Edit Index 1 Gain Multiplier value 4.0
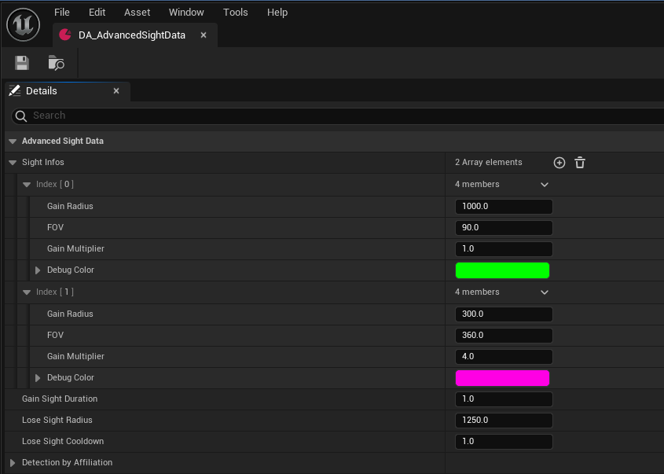The width and height of the screenshot is (664, 474). coord(504,356)
